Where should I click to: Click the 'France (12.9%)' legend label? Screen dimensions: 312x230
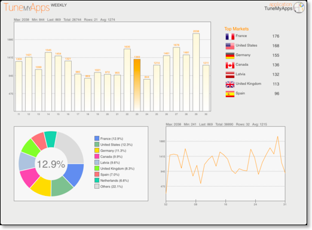pos(112,138)
